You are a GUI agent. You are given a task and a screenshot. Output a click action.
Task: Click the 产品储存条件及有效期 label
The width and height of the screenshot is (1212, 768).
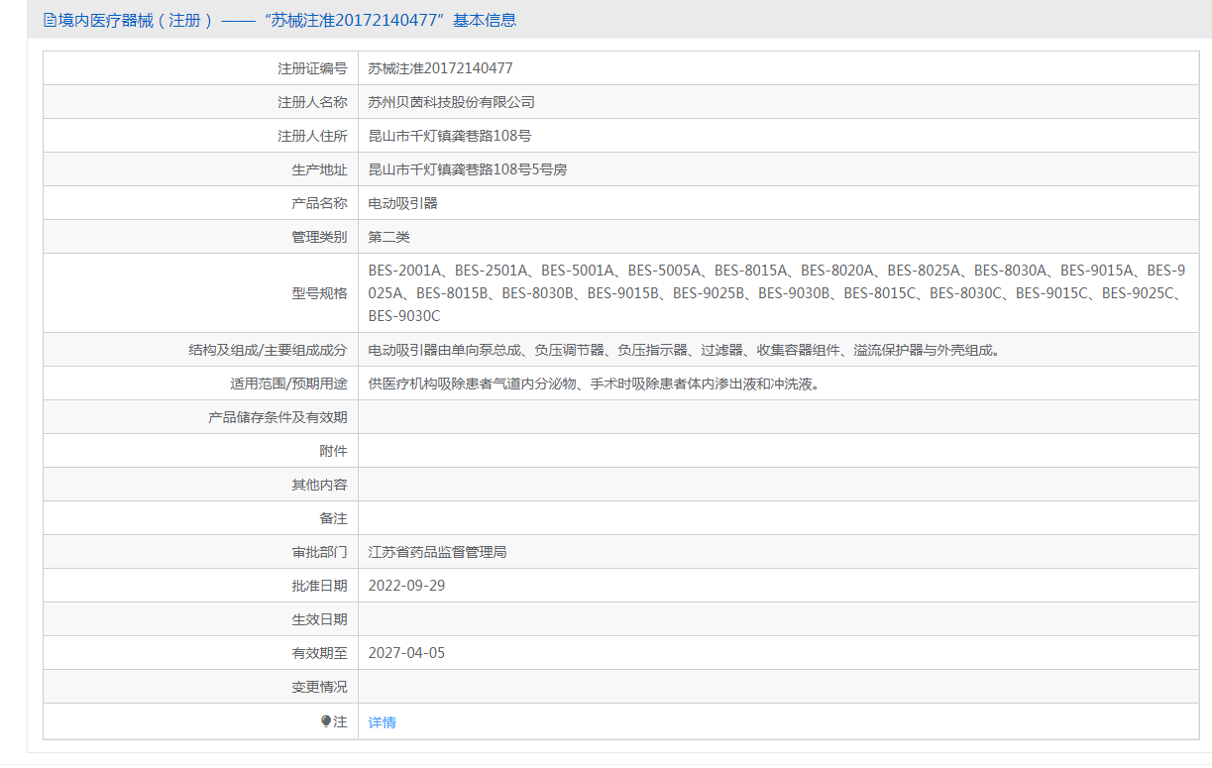pos(277,417)
